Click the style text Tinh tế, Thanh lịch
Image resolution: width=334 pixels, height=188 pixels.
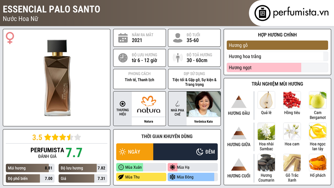pos(140,80)
